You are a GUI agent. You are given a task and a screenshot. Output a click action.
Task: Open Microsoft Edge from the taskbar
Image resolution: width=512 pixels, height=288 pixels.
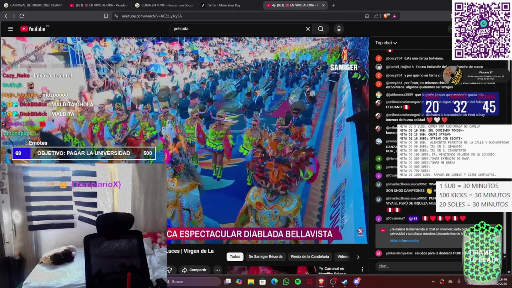point(274,282)
